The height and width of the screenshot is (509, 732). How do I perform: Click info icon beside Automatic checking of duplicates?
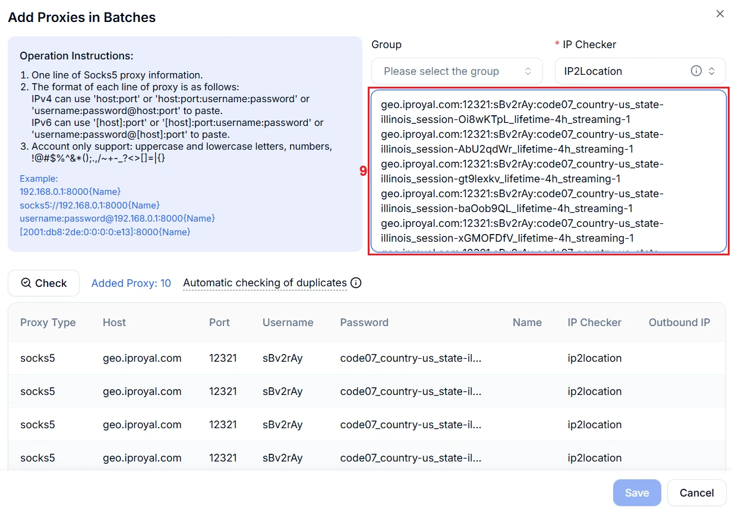[x=356, y=283]
